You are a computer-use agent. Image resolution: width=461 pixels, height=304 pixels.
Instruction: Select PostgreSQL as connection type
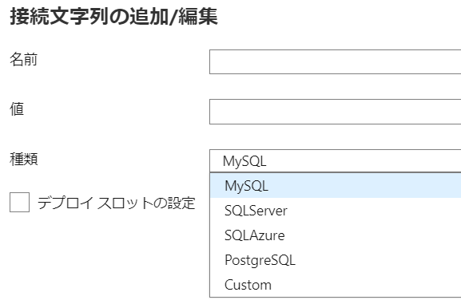click(x=336, y=260)
